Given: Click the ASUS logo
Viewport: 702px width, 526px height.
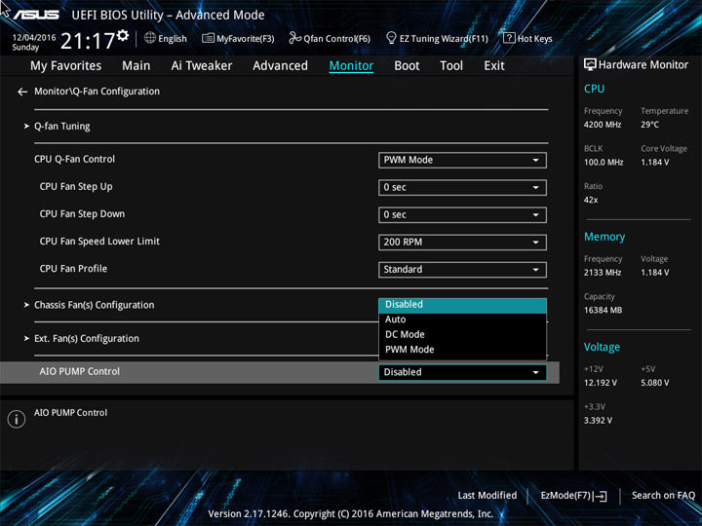Looking at the screenshot, I should coord(36,15).
